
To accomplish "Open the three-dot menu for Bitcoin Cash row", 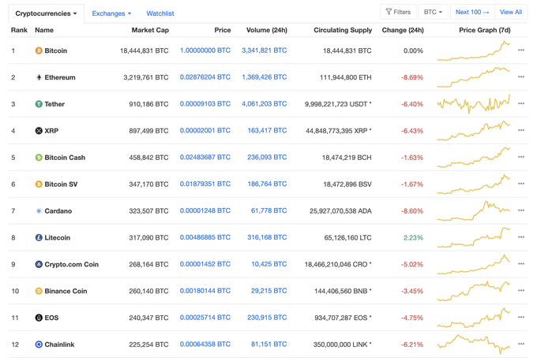I will coord(521,157).
